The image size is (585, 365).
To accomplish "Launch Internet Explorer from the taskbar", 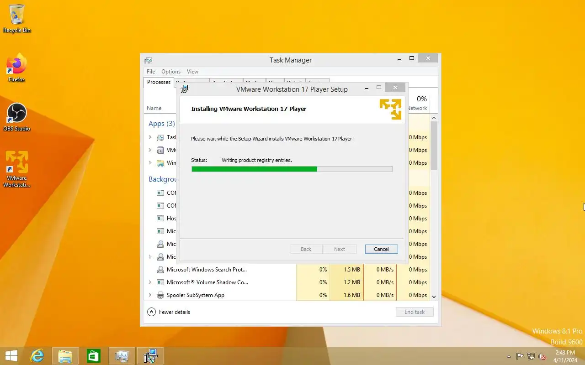I will point(37,356).
